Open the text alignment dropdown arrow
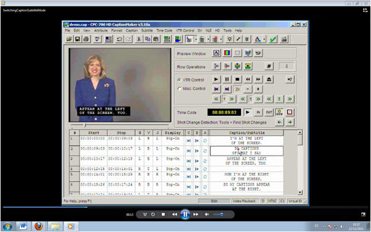 (195, 39)
